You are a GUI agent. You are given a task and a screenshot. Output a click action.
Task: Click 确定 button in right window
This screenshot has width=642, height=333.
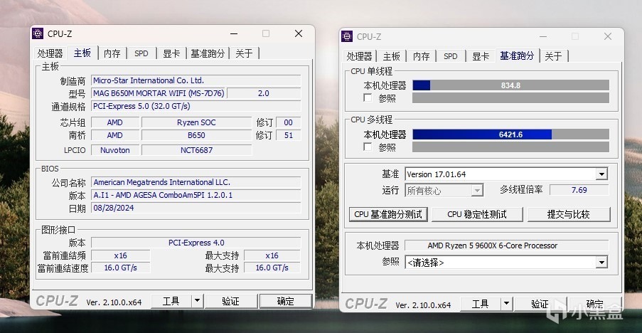pos(594,304)
